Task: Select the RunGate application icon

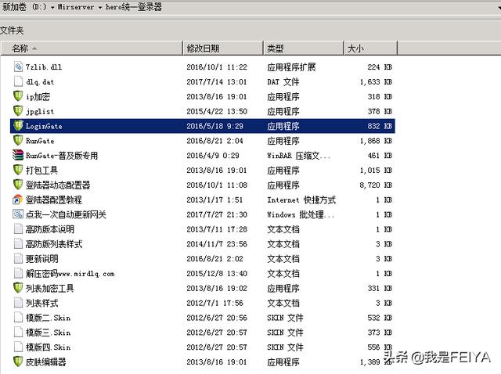Action: click(x=18, y=140)
